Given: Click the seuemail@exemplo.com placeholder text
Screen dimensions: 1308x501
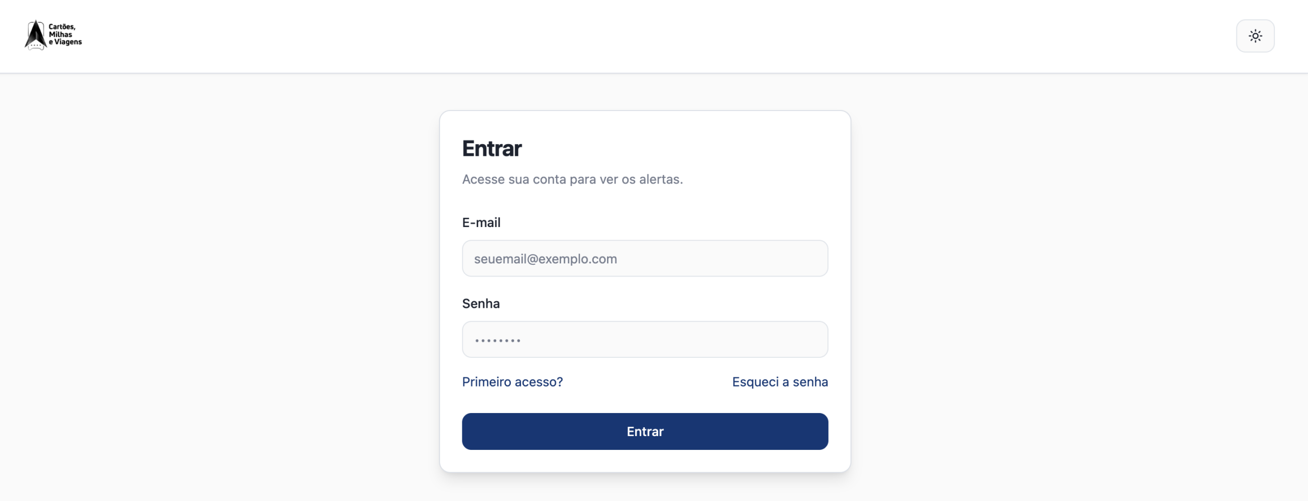Looking at the screenshot, I should point(545,259).
